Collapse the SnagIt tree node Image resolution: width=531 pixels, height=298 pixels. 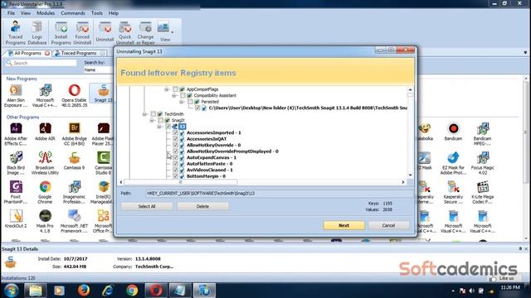[x=152, y=120]
